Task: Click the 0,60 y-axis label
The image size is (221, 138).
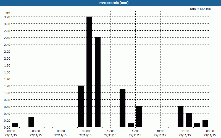Action: (x=7, y=107)
